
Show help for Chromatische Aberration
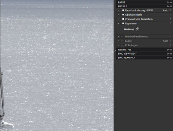pyautogui.click(x=171, y=19)
